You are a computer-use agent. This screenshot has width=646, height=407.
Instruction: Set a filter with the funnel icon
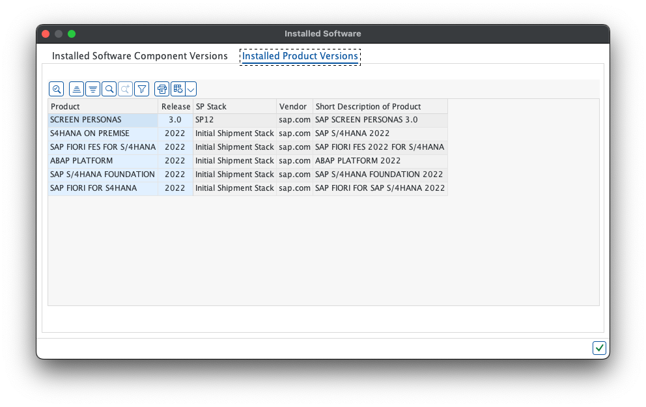pos(142,89)
